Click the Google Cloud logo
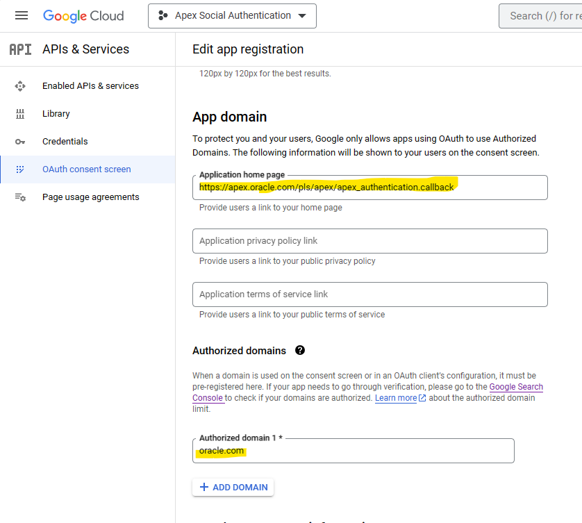 click(83, 15)
